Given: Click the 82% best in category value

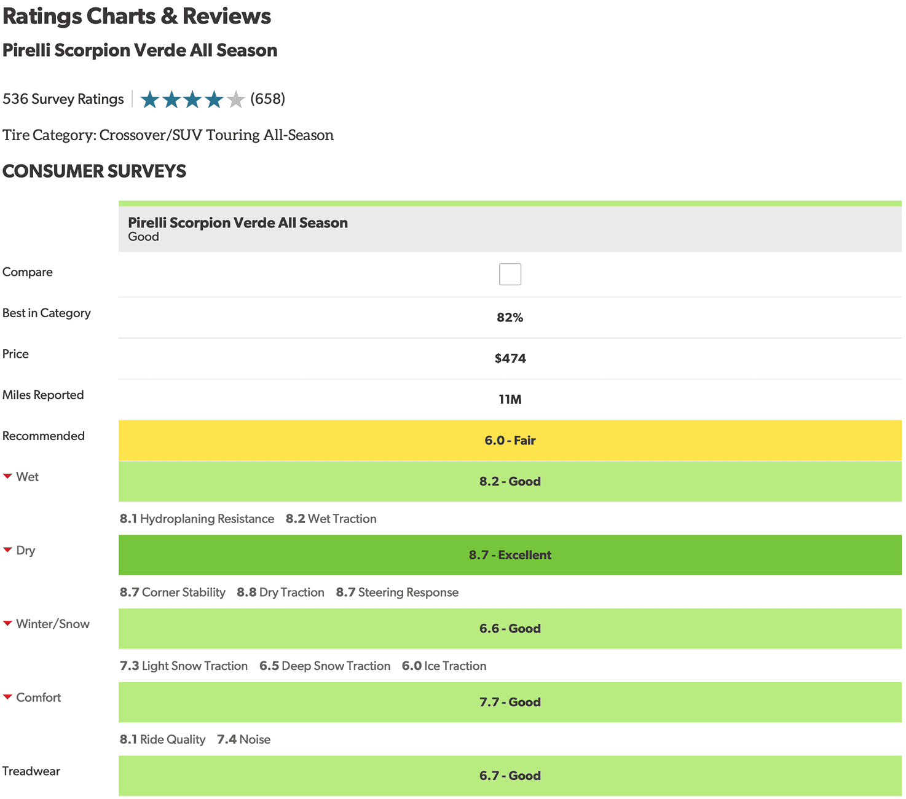Looking at the screenshot, I should point(510,318).
